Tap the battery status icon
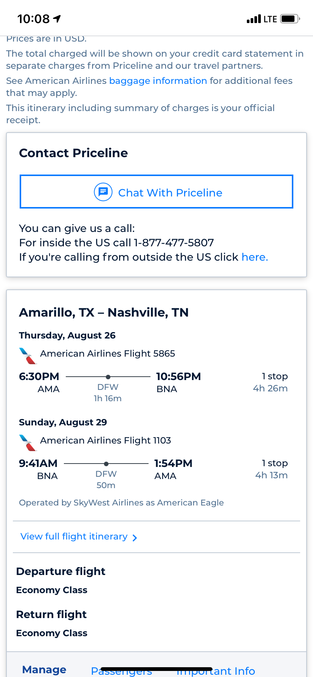 (290, 19)
